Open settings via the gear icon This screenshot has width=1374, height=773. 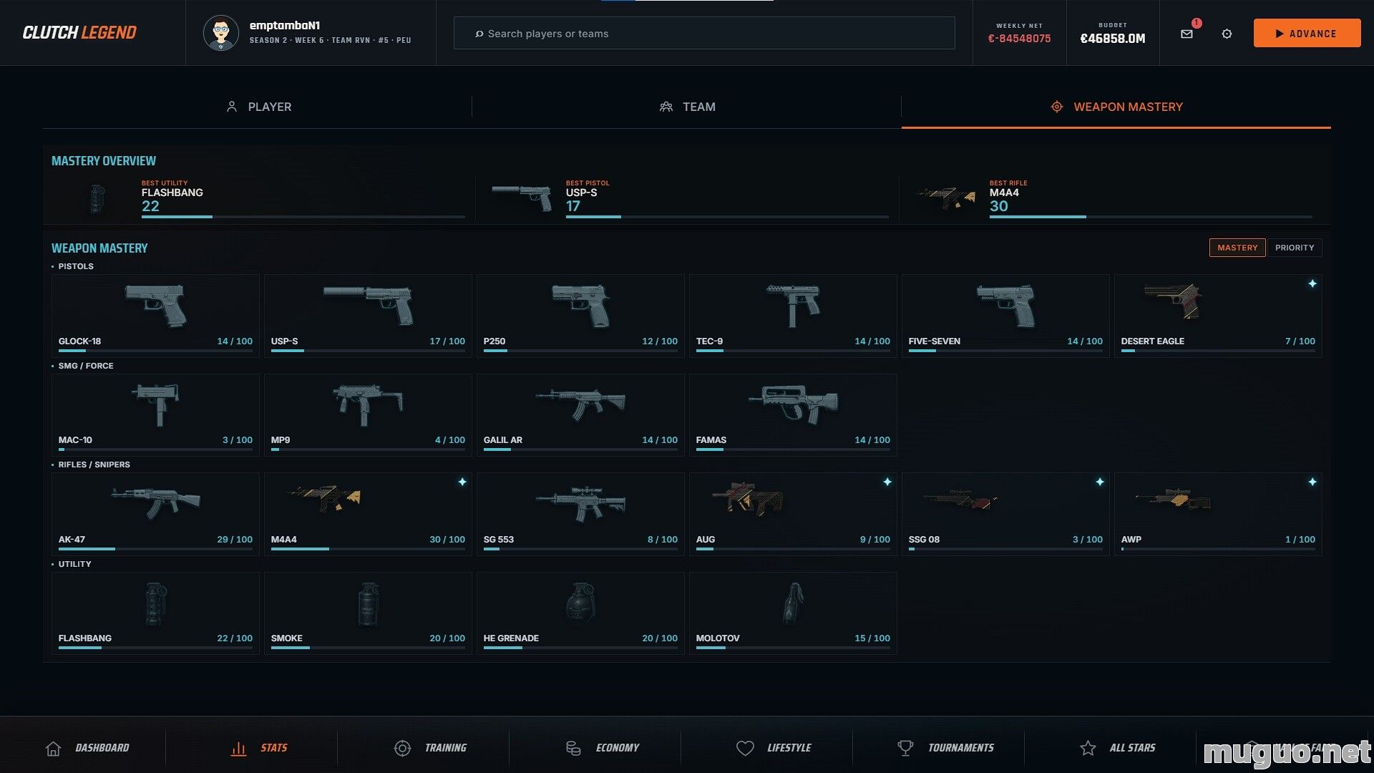coord(1227,34)
